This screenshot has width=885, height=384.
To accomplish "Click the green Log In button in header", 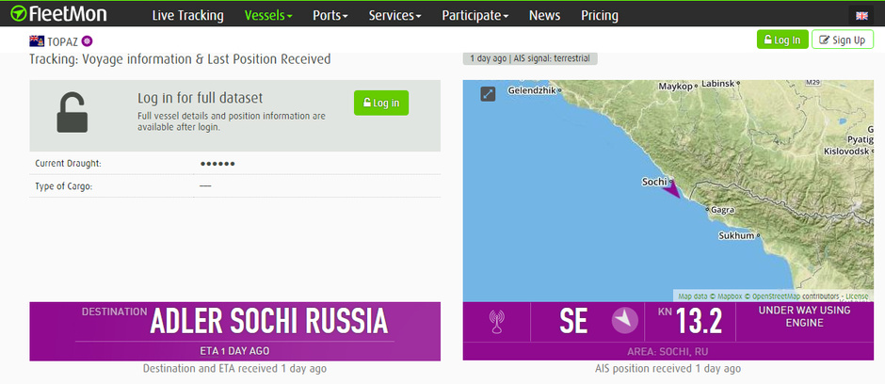I will tap(782, 40).
